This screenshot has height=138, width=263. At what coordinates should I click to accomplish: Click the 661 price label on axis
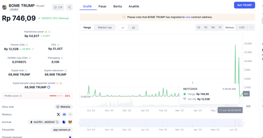246,94
